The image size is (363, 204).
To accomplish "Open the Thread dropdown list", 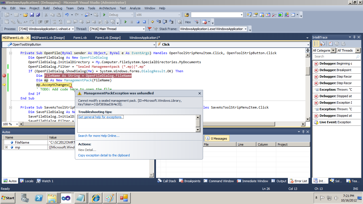I will 143,29.
